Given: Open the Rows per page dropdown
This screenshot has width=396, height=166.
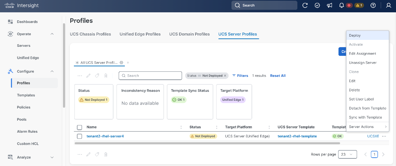Looking at the screenshot, I should [348, 154].
